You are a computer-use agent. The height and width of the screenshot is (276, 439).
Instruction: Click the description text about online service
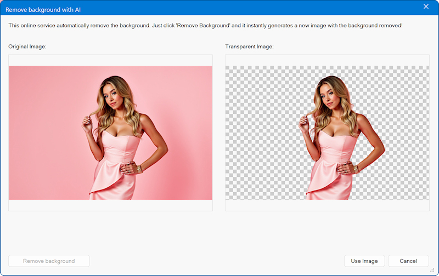(205, 25)
